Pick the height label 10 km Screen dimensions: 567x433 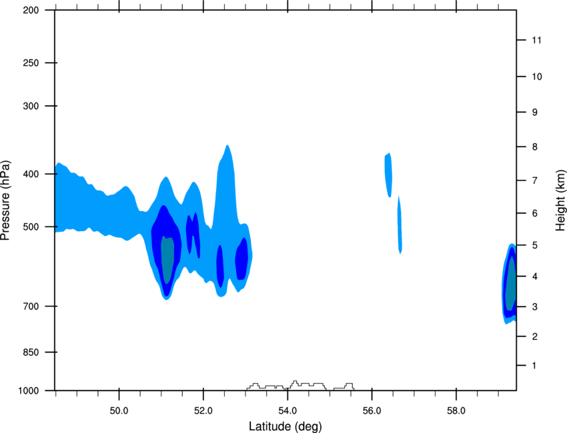[537, 77]
